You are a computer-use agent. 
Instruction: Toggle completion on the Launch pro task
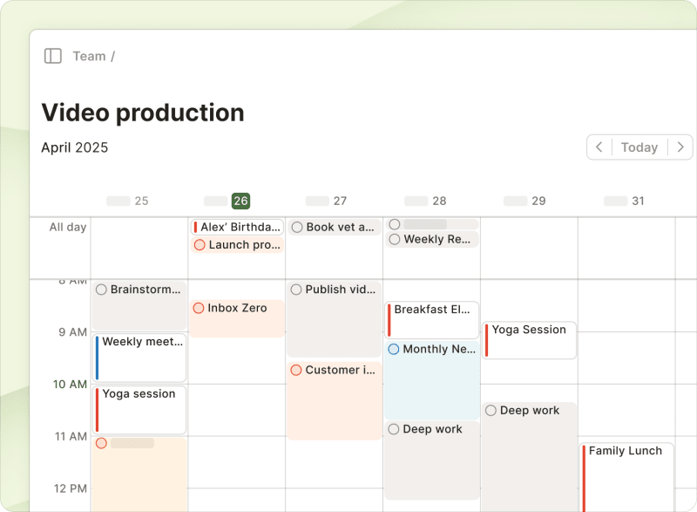click(199, 245)
